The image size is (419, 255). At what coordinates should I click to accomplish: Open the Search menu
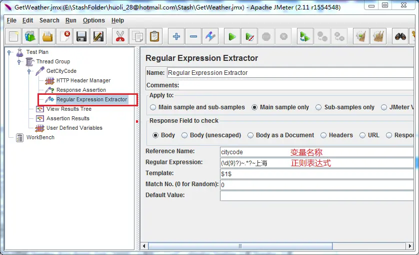[x=49, y=20]
